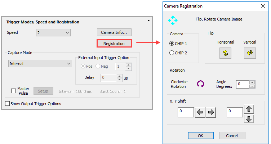This screenshot has height=144, width=271.
Task: Shift image down with the down arrow
Action: pos(249,118)
